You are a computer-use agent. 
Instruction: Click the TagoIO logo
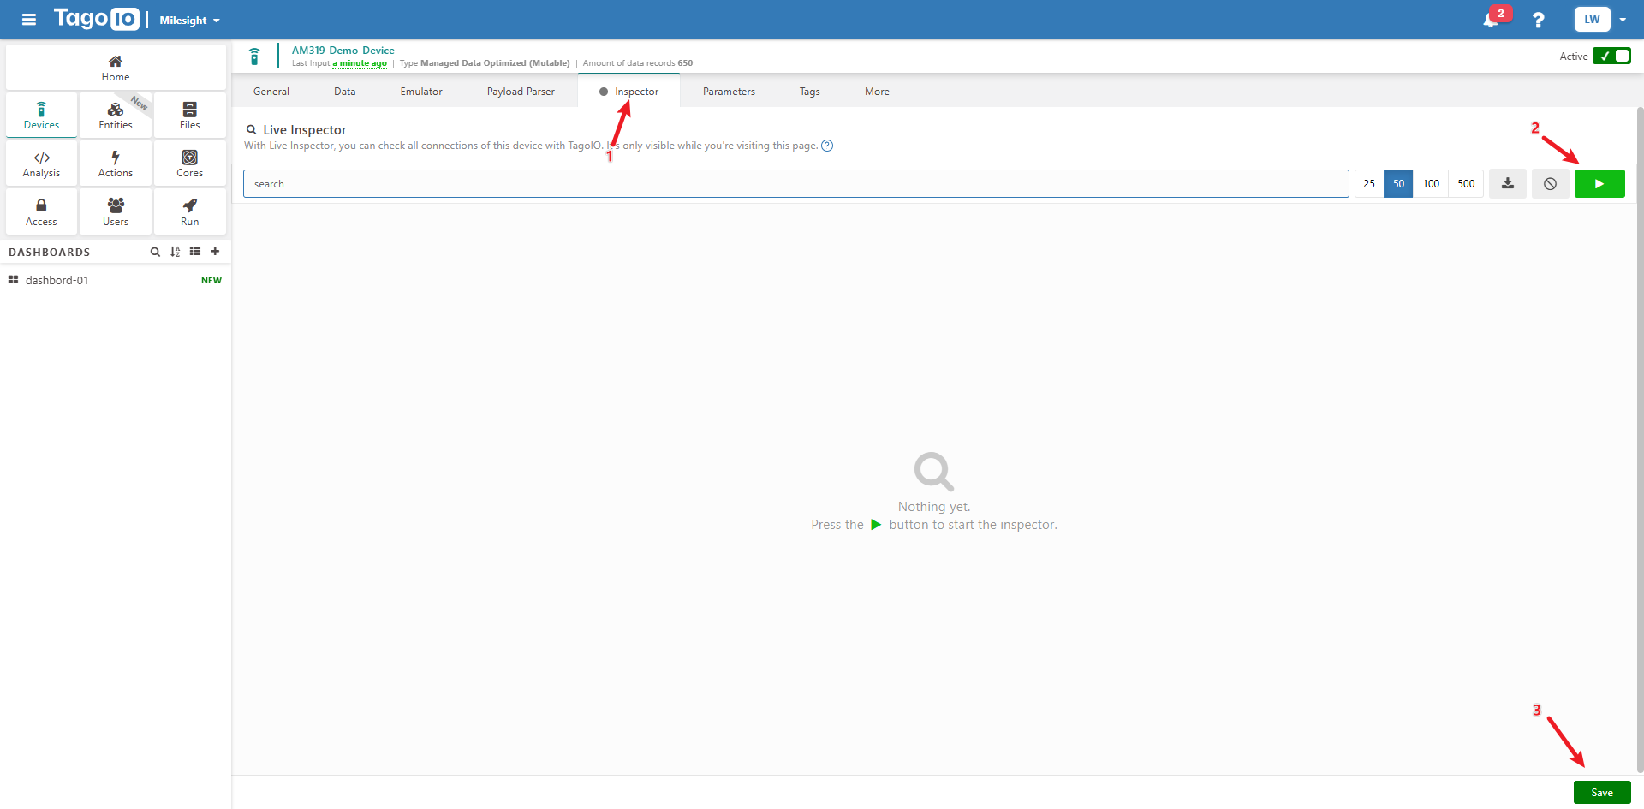click(x=96, y=19)
